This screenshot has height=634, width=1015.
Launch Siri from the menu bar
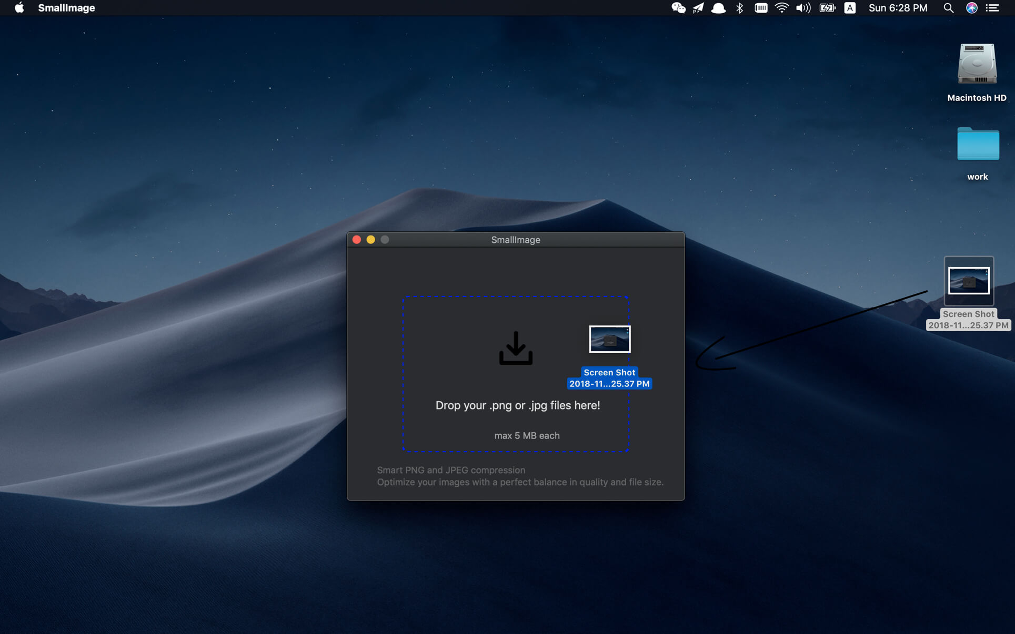point(971,8)
